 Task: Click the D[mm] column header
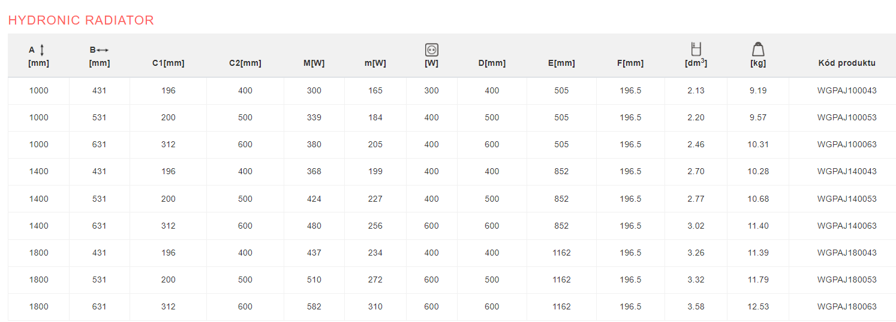coord(492,63)
